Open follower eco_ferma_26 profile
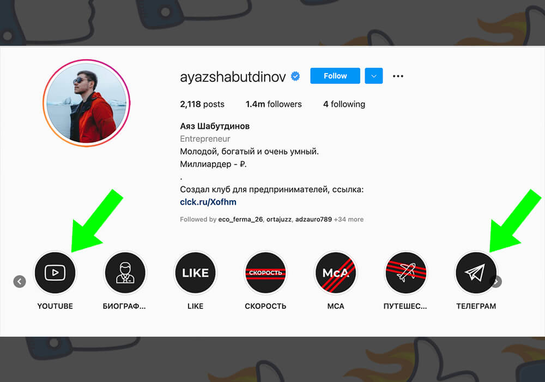The image size is (545, 382). pyautogui.click(x=240, y=219)
